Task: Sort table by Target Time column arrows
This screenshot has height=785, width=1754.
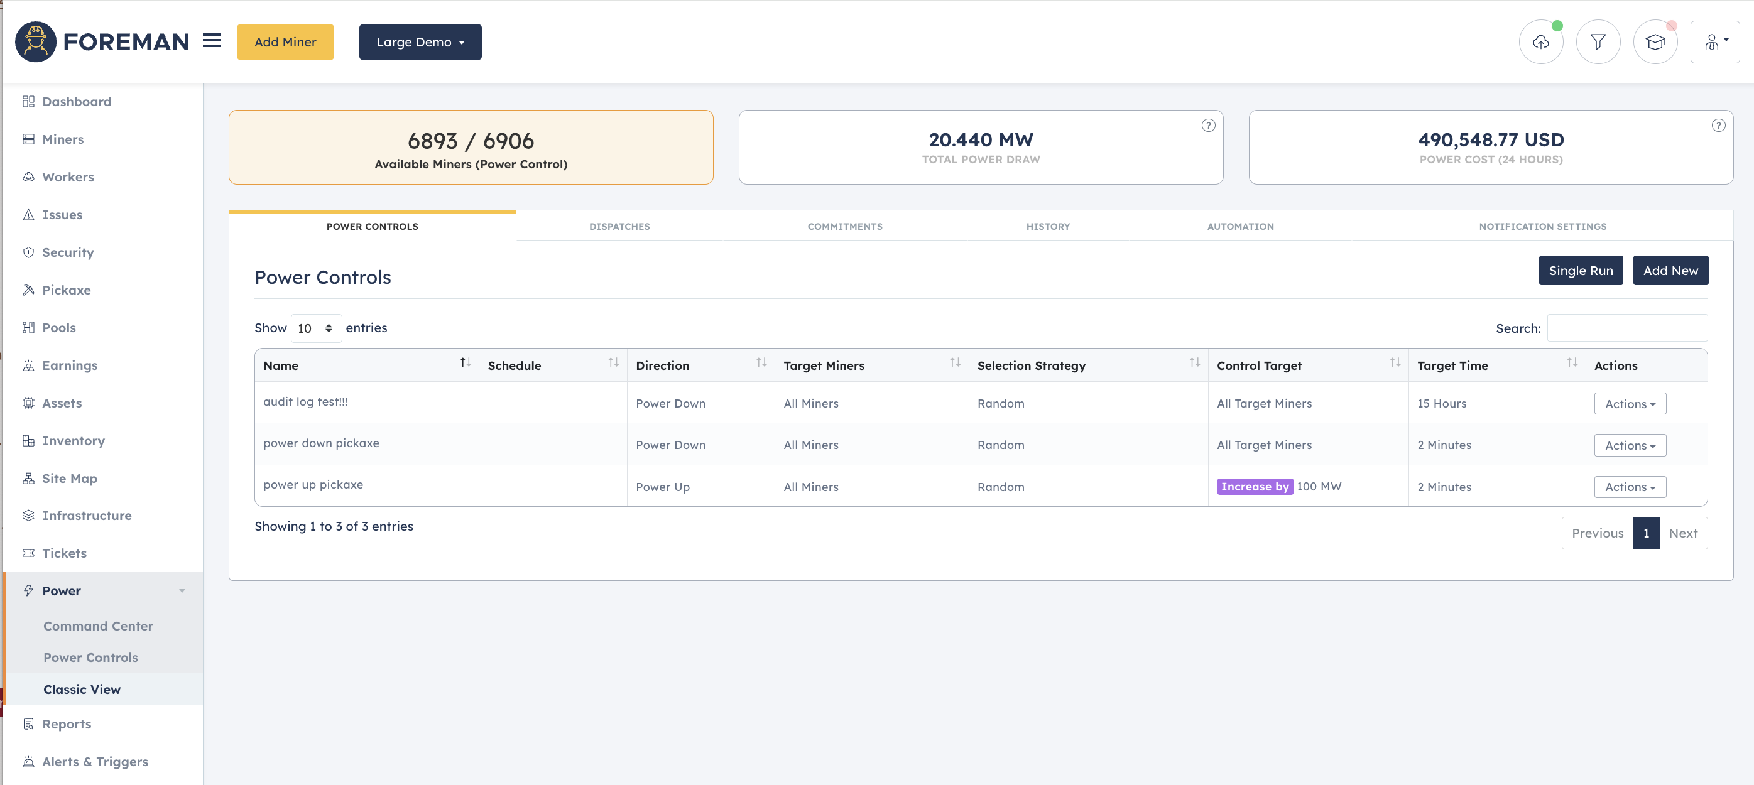Action: pos(1572,363)
